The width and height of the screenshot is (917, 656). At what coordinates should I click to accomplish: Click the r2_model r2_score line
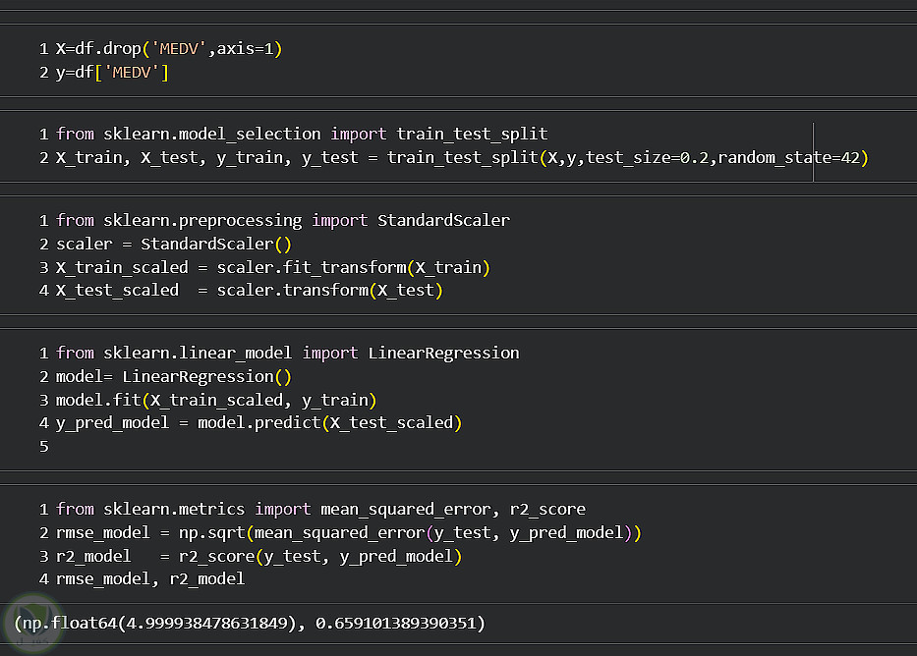[258, 556]
